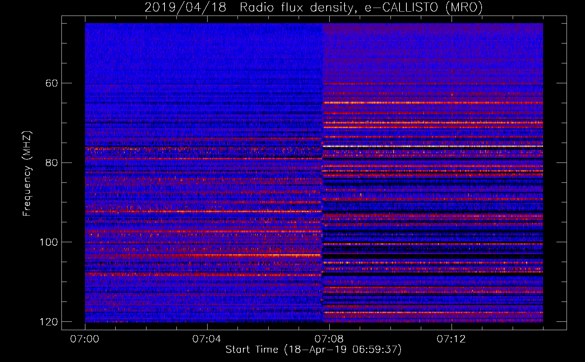585x362 pixels.
Task: Click the 07:08 time tick label
Action: pyautogui.click(x=329, y=339)
